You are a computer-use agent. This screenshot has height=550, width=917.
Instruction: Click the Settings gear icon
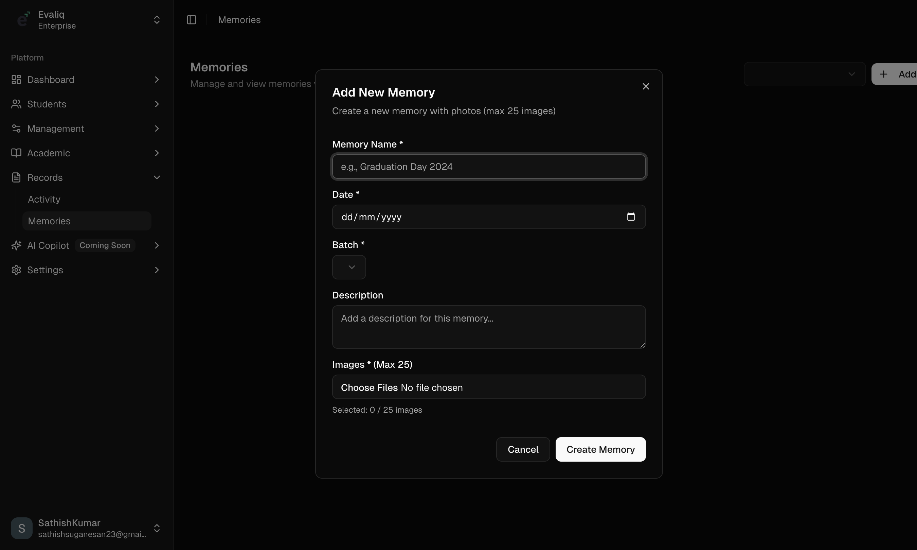click(16, 270)
